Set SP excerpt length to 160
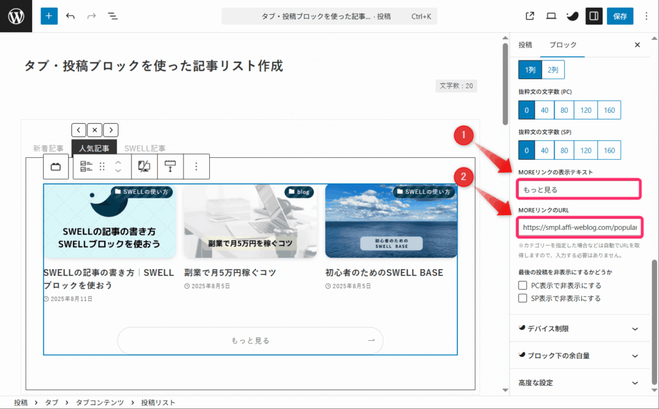 pos(609,150)
